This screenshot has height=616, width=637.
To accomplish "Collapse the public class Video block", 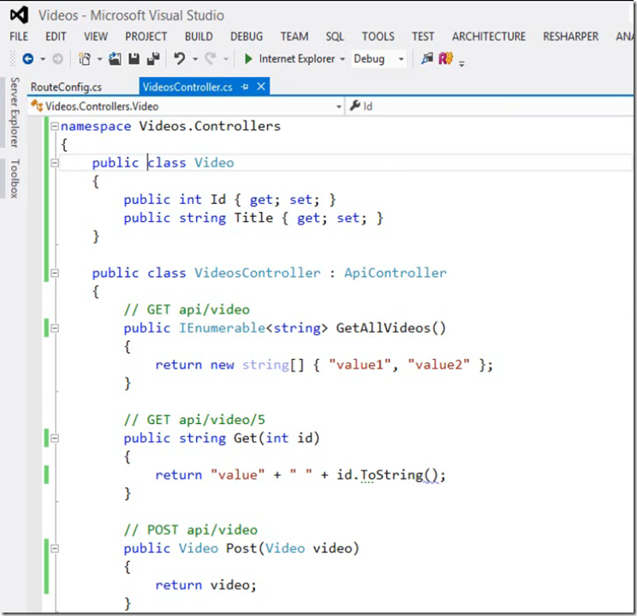I will [x=55, y=163].
